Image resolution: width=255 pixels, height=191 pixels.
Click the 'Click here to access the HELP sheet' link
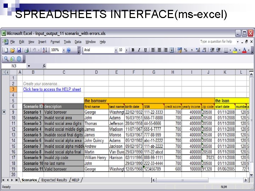(52, 89)
